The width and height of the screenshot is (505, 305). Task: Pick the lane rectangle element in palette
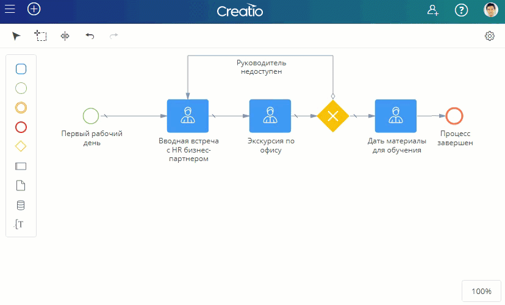(21, 166)
